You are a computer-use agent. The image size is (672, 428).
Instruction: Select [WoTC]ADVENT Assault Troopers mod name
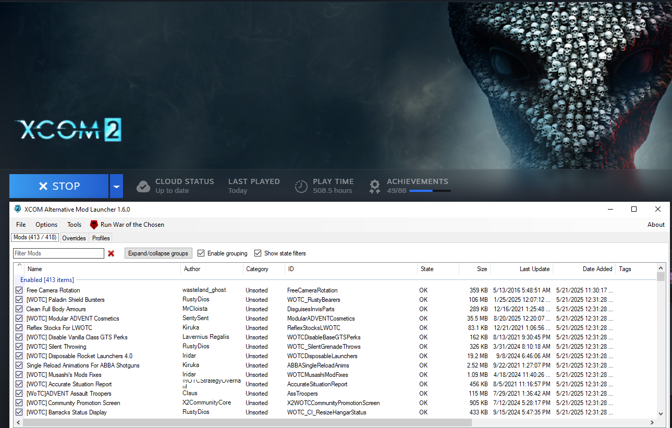click(69, 394)
